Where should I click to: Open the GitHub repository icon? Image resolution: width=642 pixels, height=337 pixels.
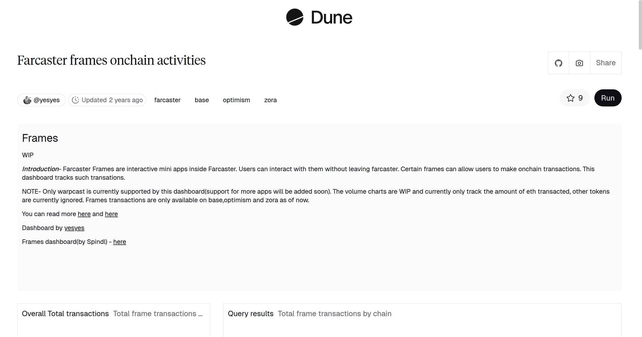[x=558, y=63]
